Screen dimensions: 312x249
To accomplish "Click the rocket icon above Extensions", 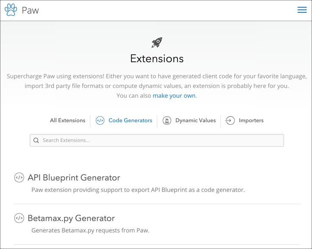I will pyautogui.click(x=157, y=42).
